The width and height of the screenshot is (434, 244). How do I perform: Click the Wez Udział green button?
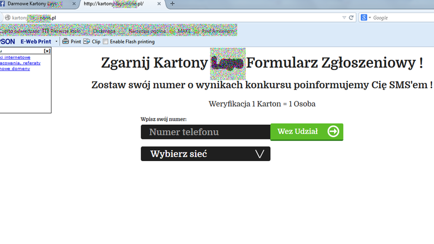307,132
